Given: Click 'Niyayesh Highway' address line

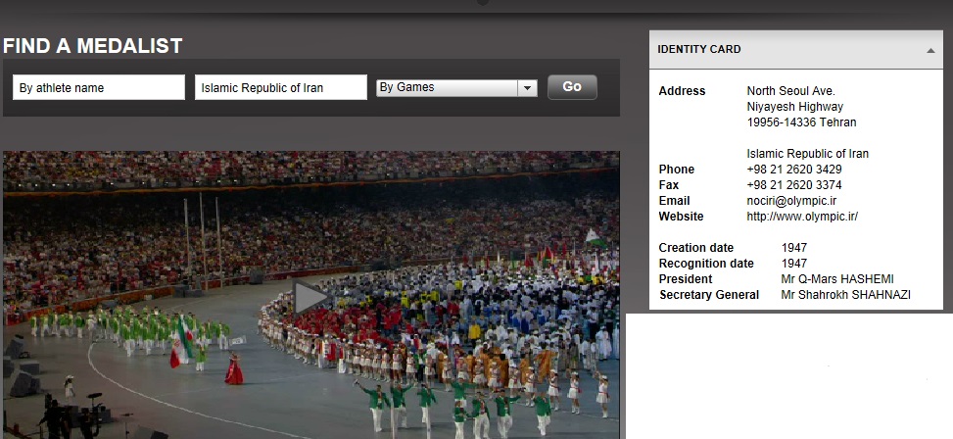Looking at the screenshot, I should point(794,107).
